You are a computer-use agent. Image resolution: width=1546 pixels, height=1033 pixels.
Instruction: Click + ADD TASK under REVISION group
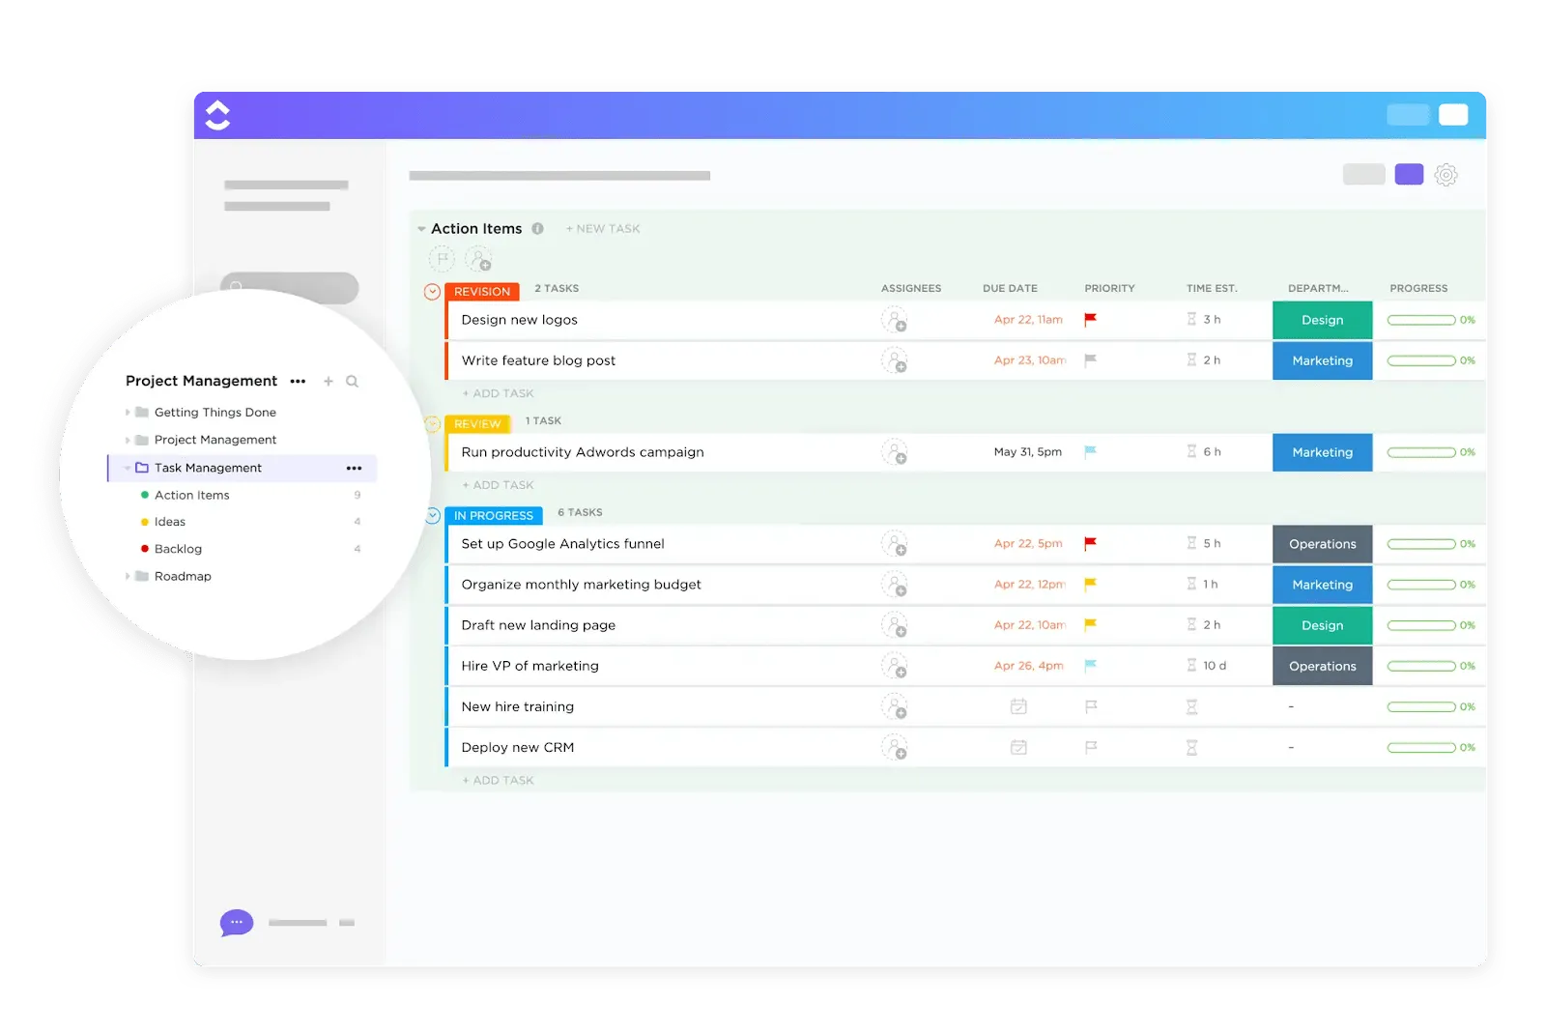pyautogui.click(x=498, y=393)
